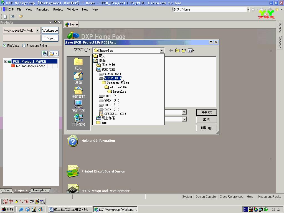Select PCB_Project1.PrjPCB in project tree
The height and width of the screenshot is (213, 284).
coord(29,61)
